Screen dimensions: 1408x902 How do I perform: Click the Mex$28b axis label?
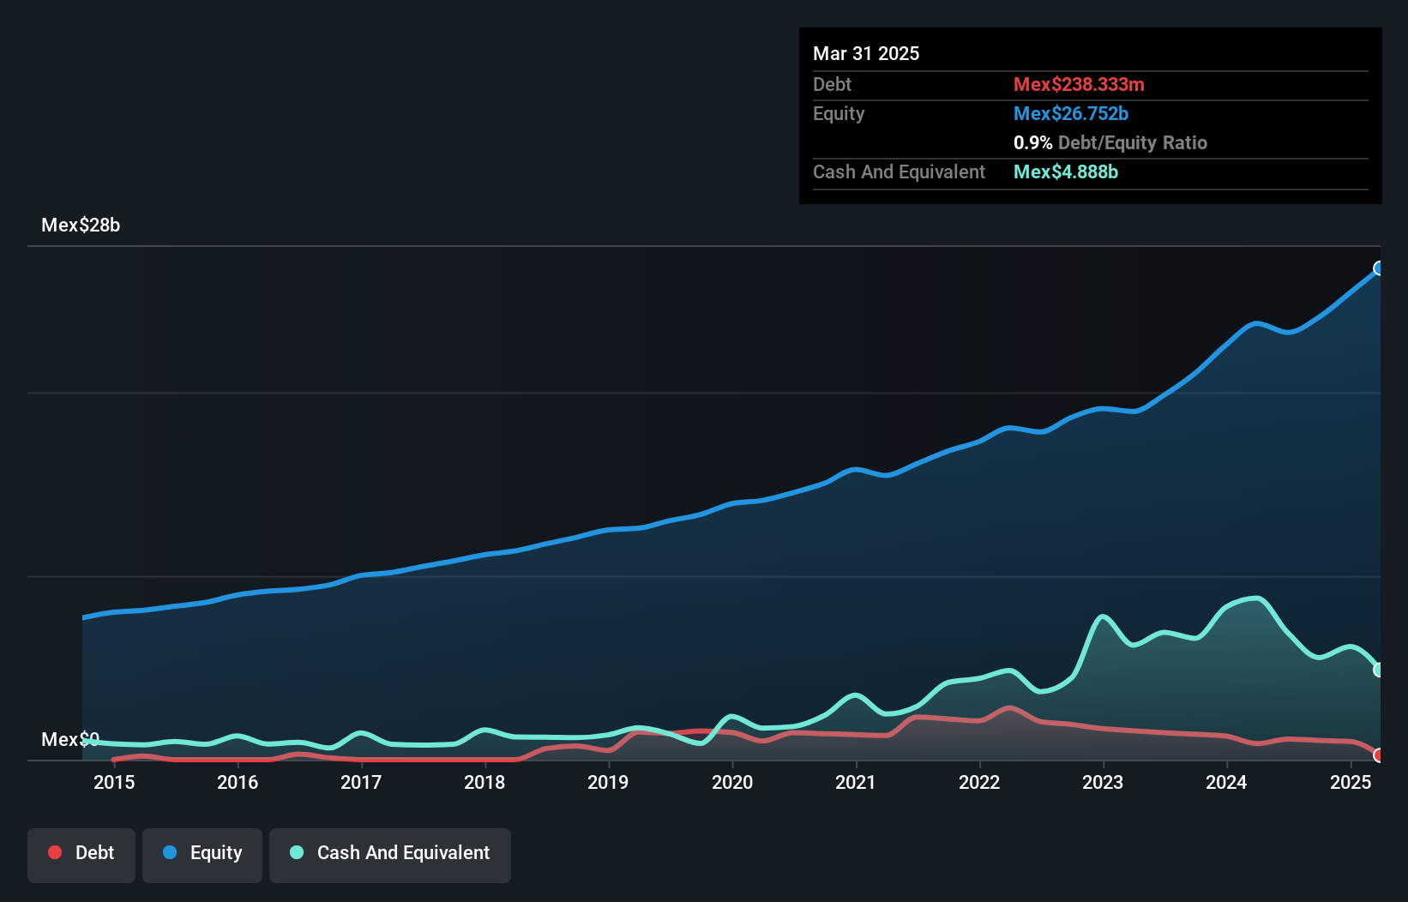click(x=81, y=225)
